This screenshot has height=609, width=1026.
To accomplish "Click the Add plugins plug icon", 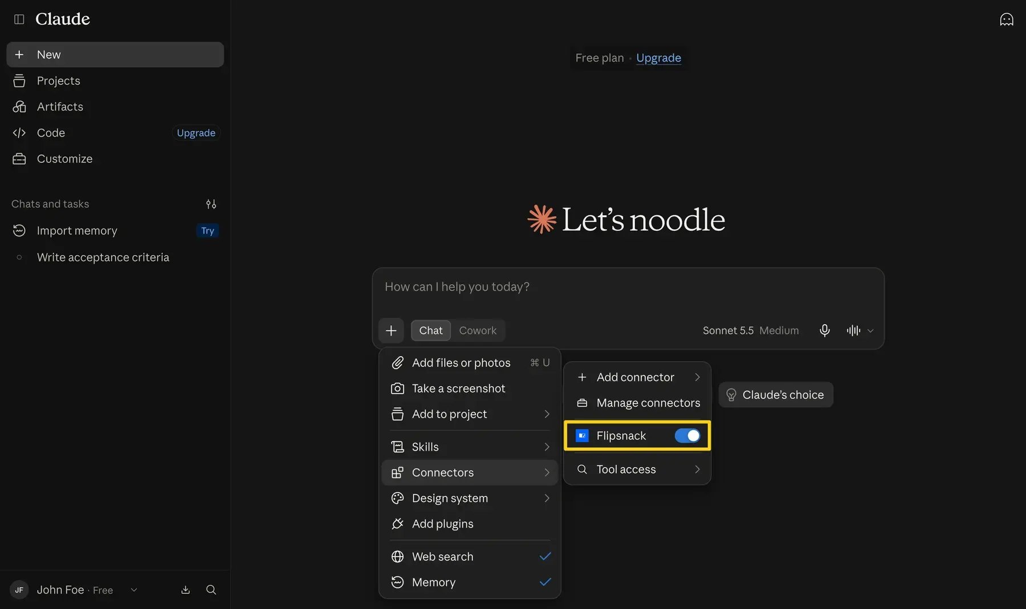I will click(x=397, y=524).
